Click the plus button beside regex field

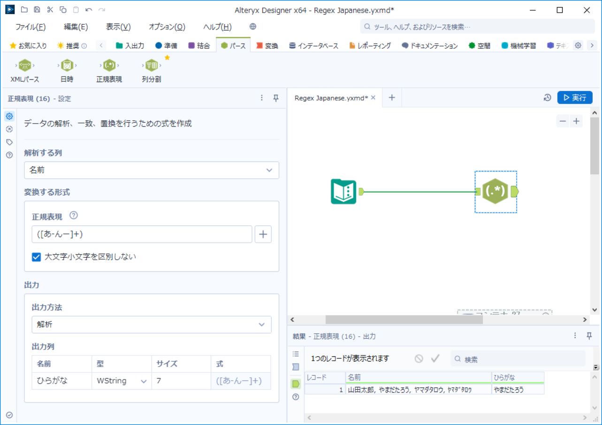263,234
